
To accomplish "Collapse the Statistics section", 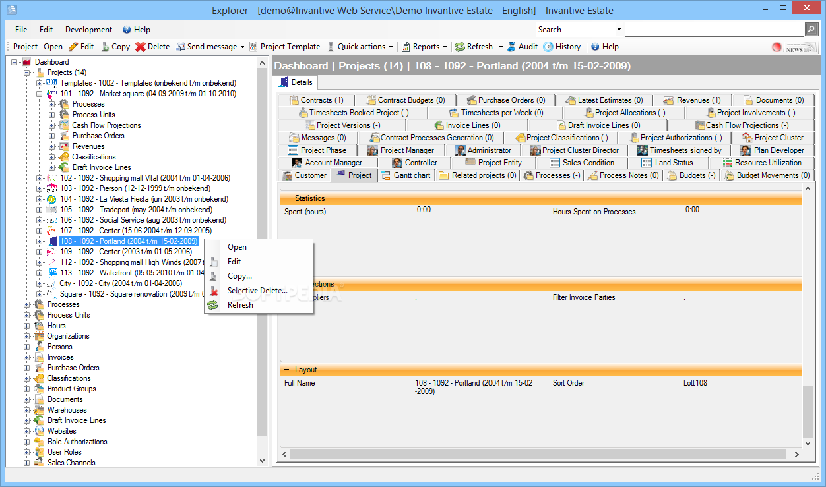I will click(x=287, y=198).
